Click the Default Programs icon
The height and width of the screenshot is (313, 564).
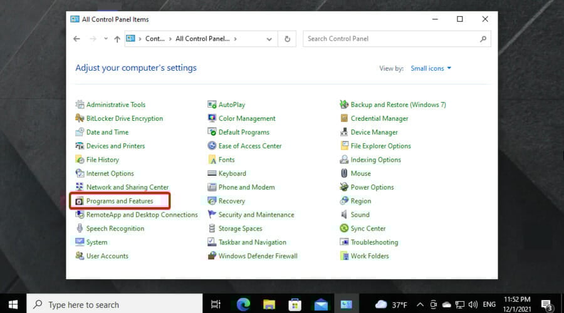click(x=212, y=132)
